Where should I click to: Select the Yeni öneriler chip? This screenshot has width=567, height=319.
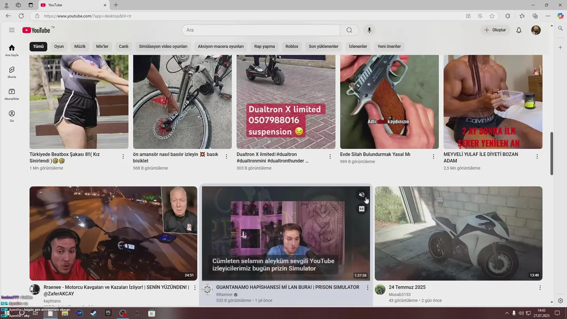pos(389,47)
